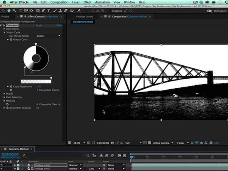
Task: Expand the Modify group
Action: click(x=4, y=93)
